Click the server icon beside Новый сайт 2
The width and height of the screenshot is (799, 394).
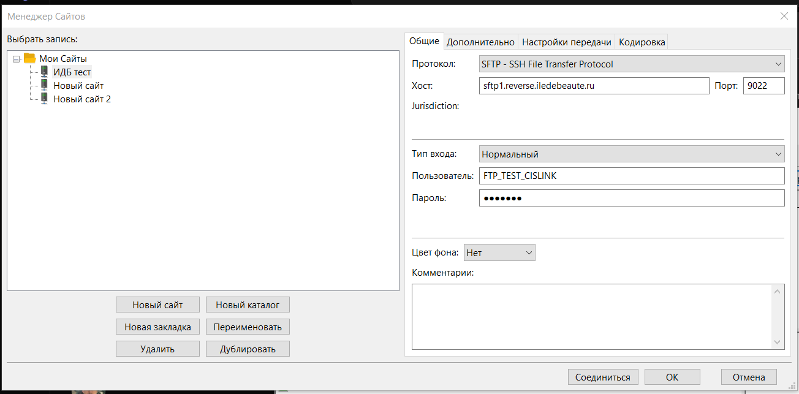[44, 99]
